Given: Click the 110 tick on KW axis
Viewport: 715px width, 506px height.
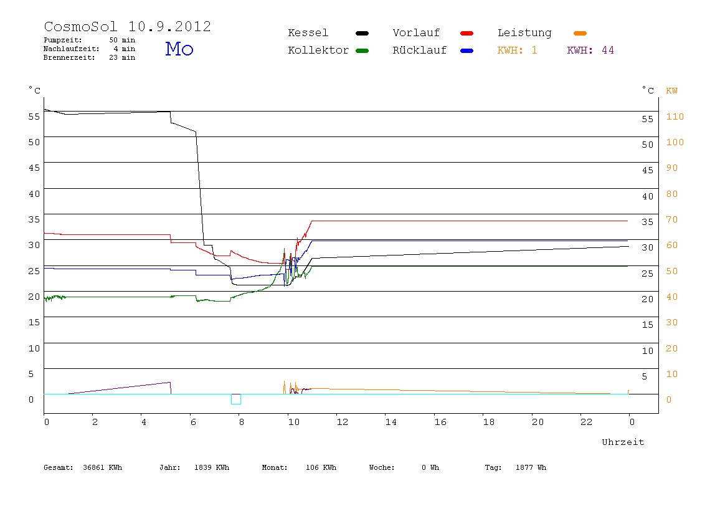Looking at the screenshot, I should [x=675, y=117].
